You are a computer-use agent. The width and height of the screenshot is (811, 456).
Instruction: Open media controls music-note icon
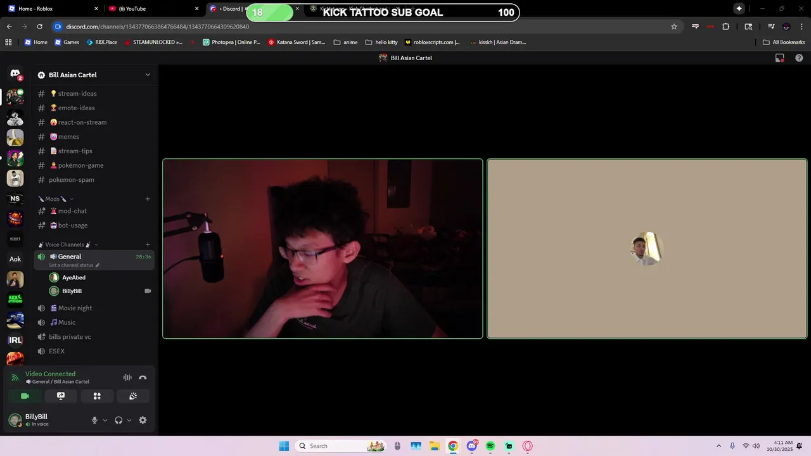coord(771,27)
